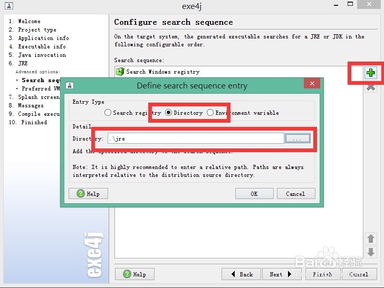
Task: Cancel the exe4j wizard
Action: [359, 274]
